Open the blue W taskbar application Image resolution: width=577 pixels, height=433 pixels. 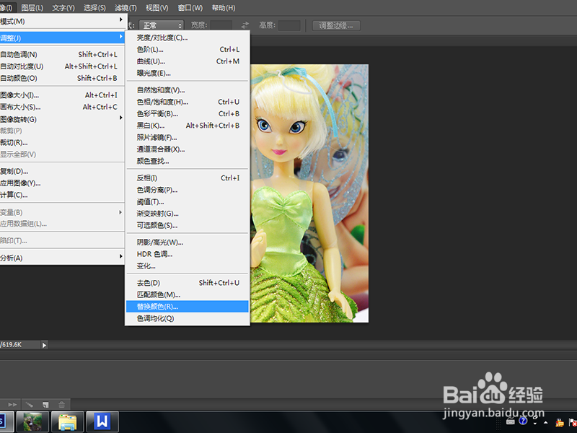102,421
